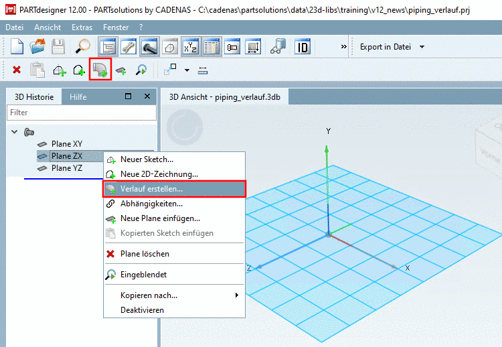The height and width of the screenshot is (347, 502).
Task: Toggle the wrench link window icon
Action: [129, 47]
